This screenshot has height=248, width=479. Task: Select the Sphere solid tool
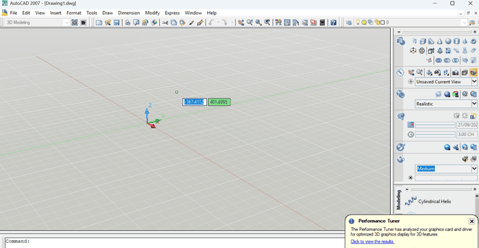448,41
